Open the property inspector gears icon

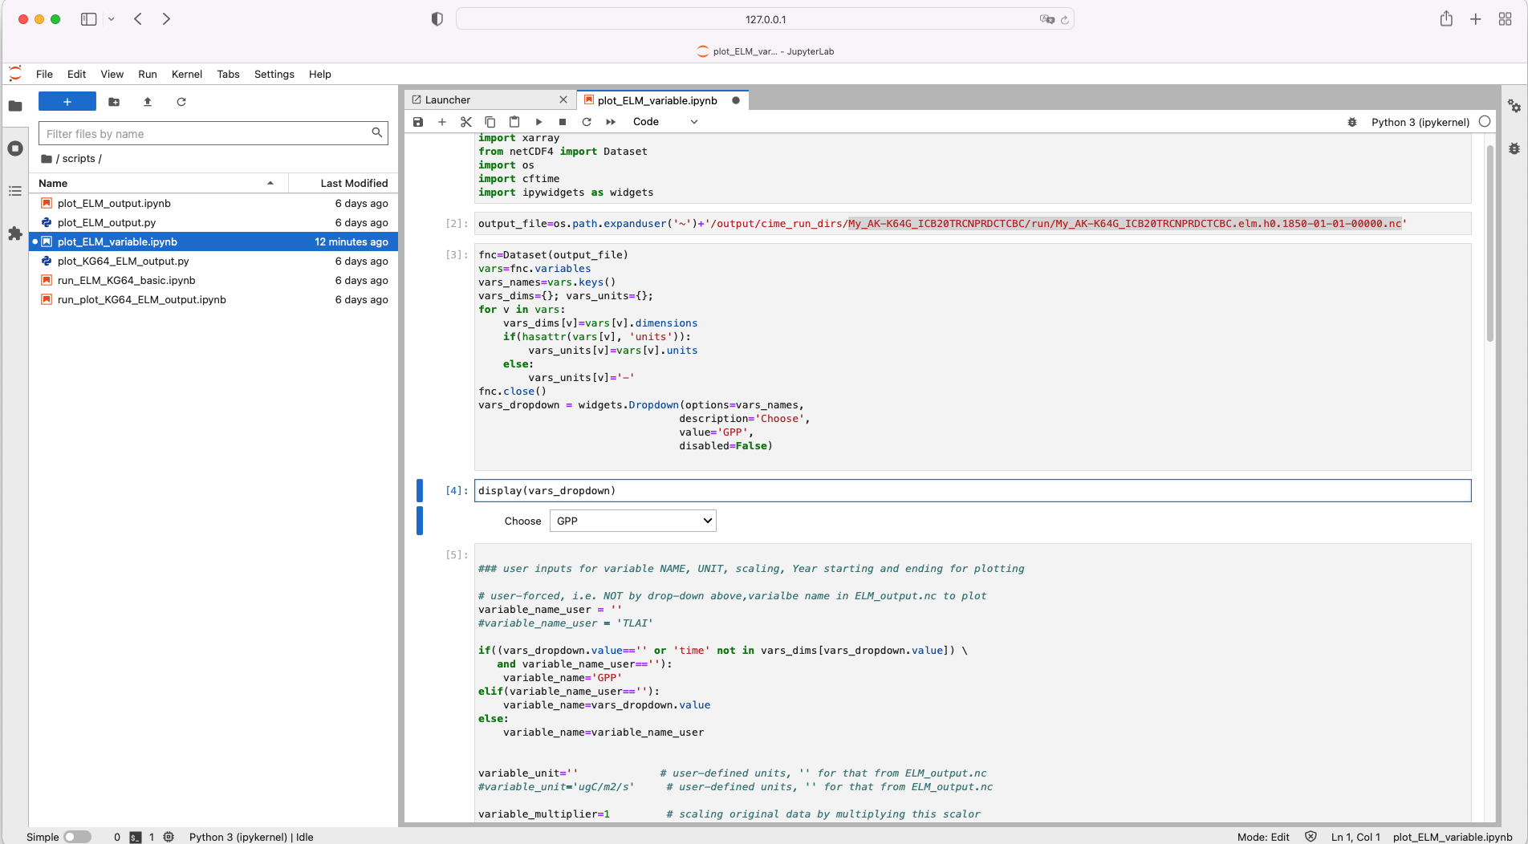(1514, 106)
